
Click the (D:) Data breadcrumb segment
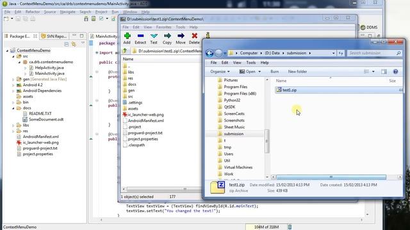(x=272, y=53)
